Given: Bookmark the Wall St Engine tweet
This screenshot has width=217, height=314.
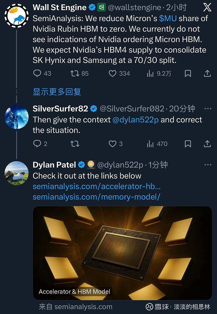Looking at the screenshot, I should pyautogui.click(x=188, y=74).
